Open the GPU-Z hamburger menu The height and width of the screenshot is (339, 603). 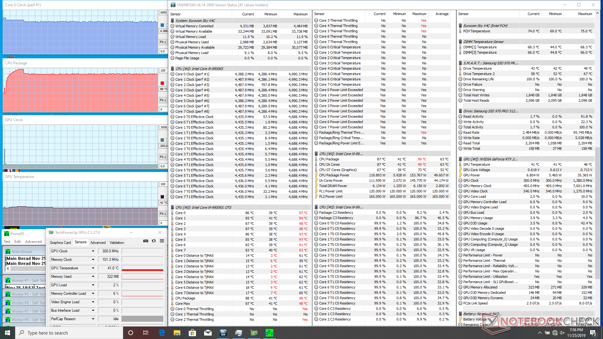(162, 241)
